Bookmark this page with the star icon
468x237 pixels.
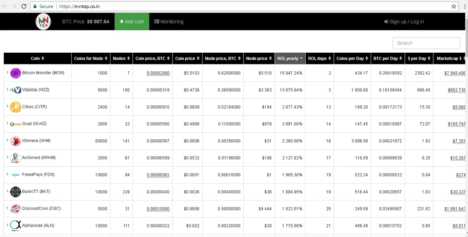pyautogui.click(x=454, y=6)
